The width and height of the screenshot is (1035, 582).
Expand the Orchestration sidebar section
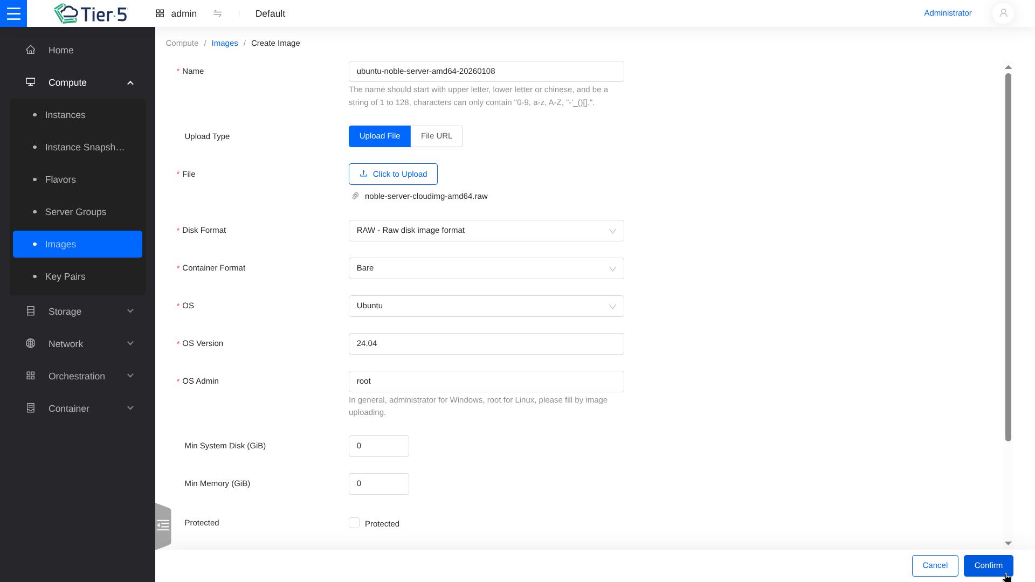(x=77, y=376)
